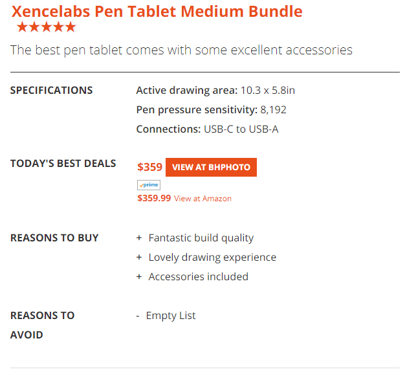Click the plus icon beside Accessories included

(139, 277)
